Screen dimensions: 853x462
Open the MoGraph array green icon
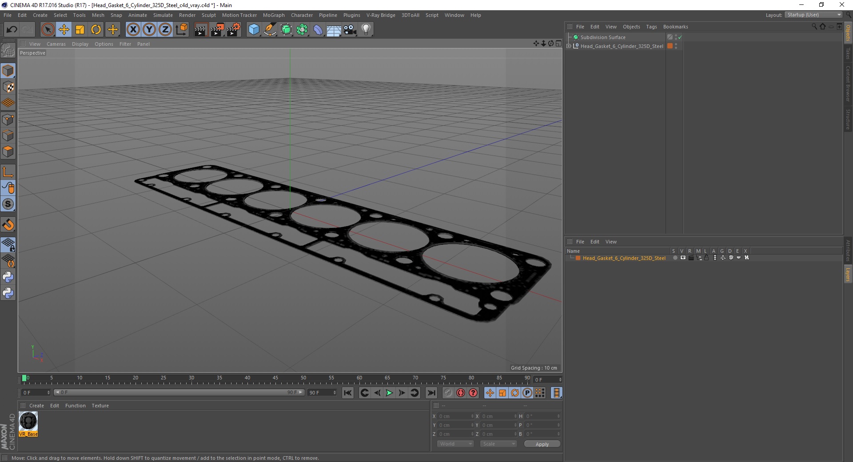click(x=302, y=30)
